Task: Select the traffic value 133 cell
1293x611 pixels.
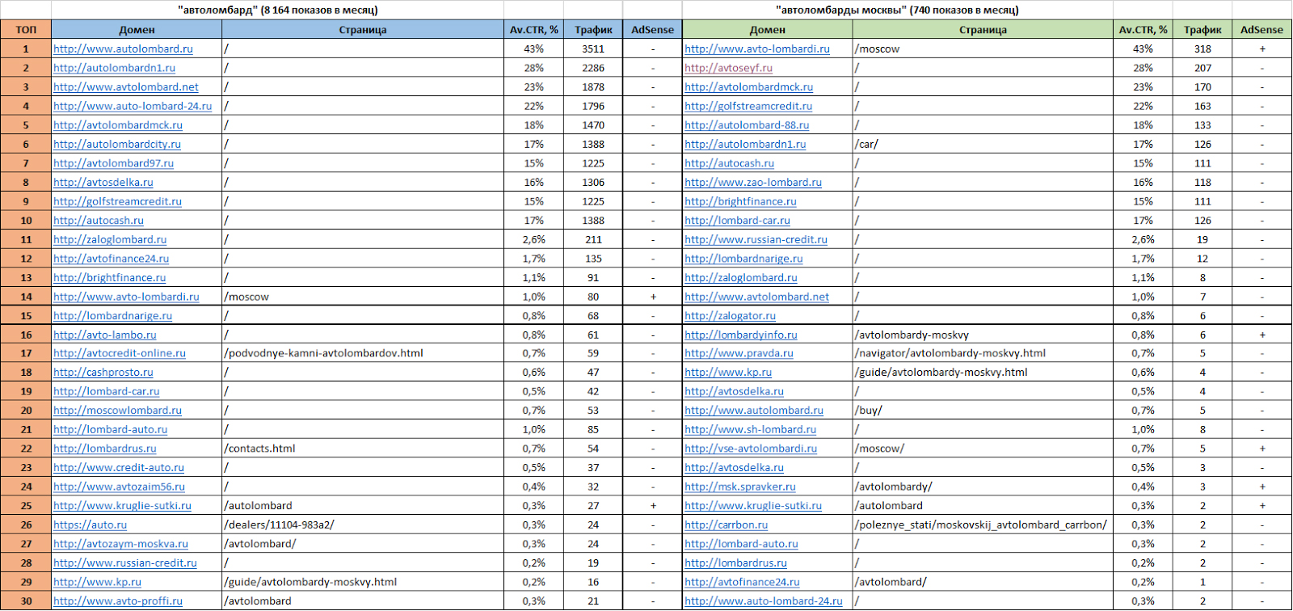Action: click(1202, 125)
